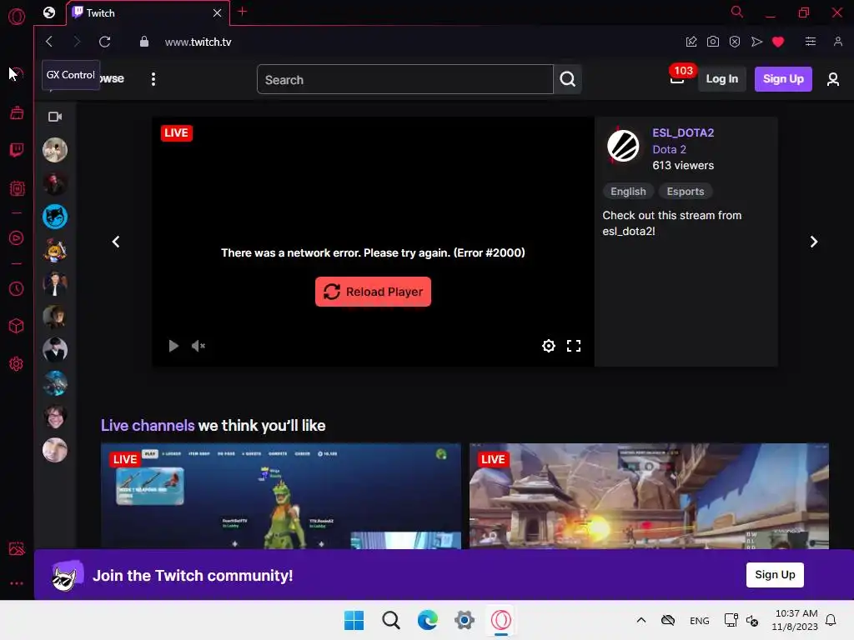
Task: Open Twitch panel icon in Opera sidebar
Action: [x=17, y=150]
